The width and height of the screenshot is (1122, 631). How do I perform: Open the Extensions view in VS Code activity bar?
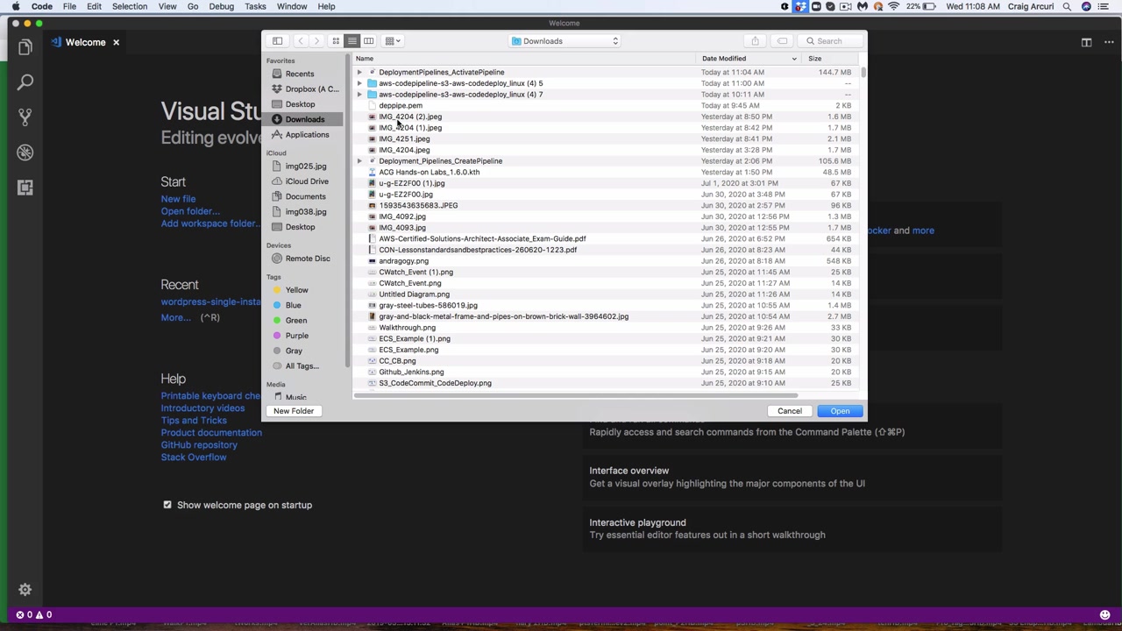coord(25,188)
